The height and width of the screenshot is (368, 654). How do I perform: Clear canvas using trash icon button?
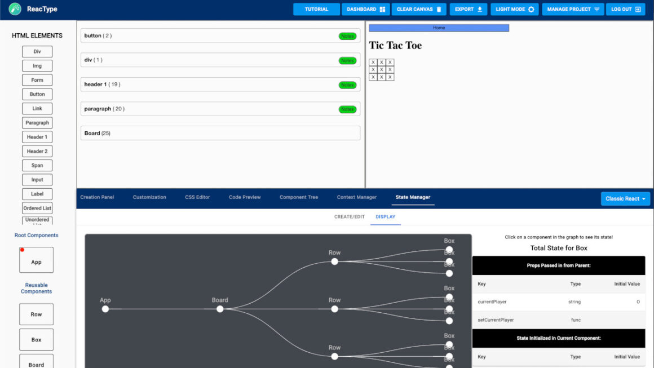tap(418, 10)
